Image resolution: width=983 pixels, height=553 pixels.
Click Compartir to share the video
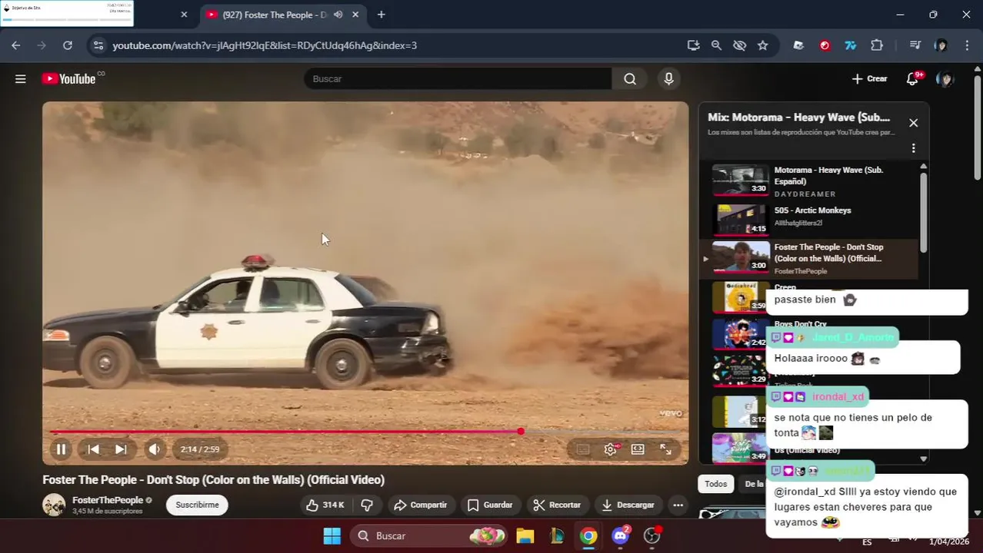pyautogui.click(x=420, y=505)
